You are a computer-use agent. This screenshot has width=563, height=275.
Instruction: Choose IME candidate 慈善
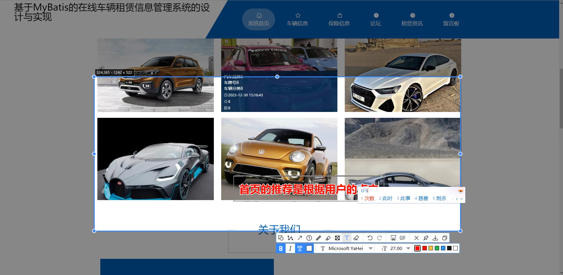pos(422,199)
